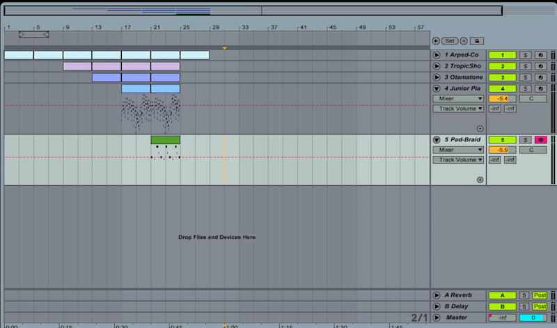Arm the 2 TropicSho track for recording
Image resolution: width=557 pixels, height=328 pixels.
540,66
